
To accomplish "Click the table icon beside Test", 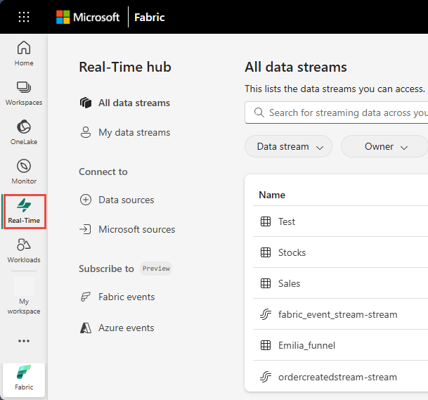I will tap(266, 221).
